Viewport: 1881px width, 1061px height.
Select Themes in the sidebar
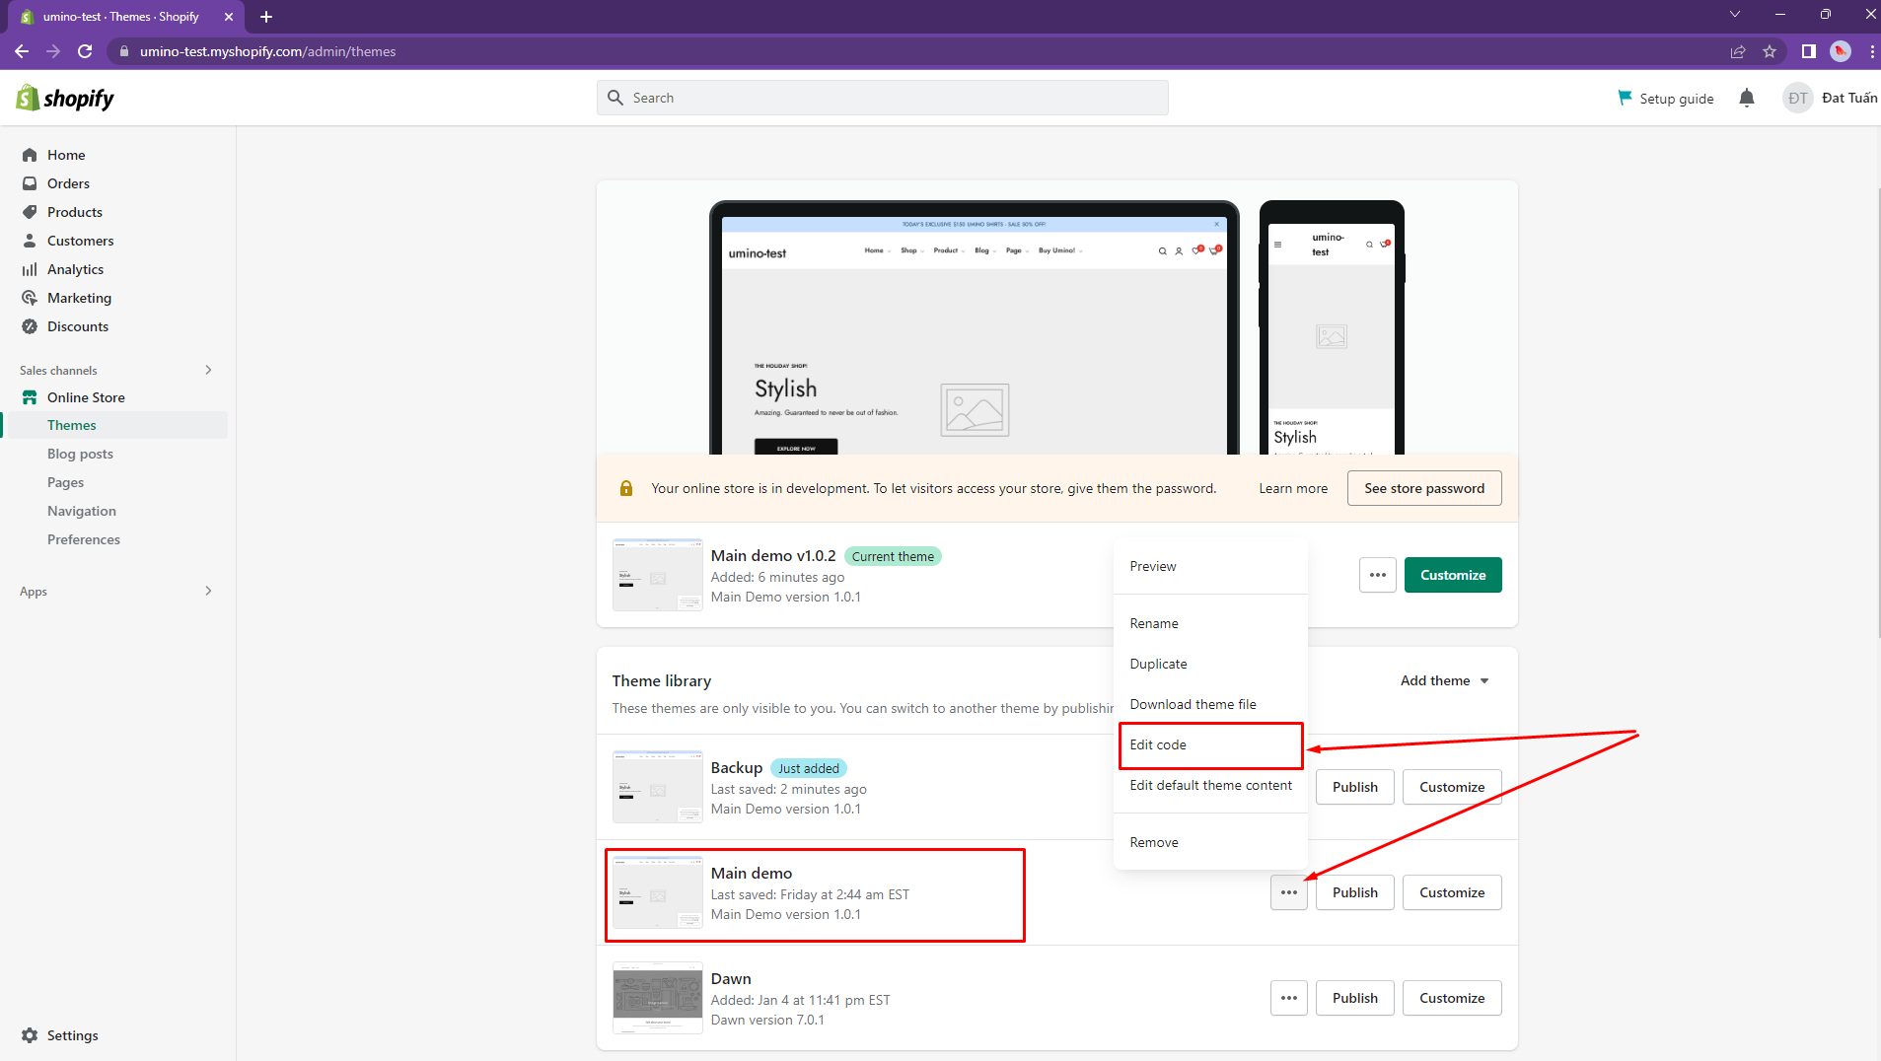(116, 425)
